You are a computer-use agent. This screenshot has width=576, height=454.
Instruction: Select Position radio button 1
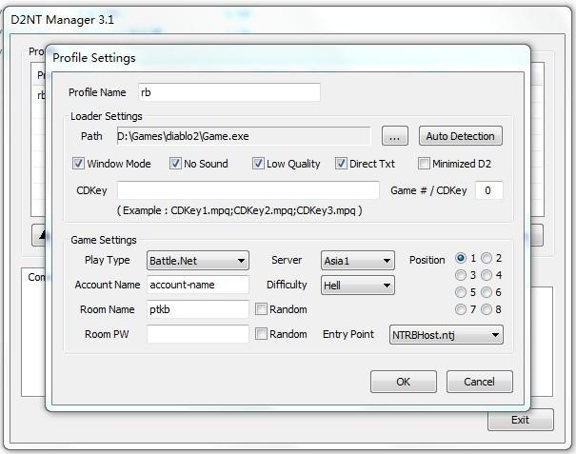460,258
